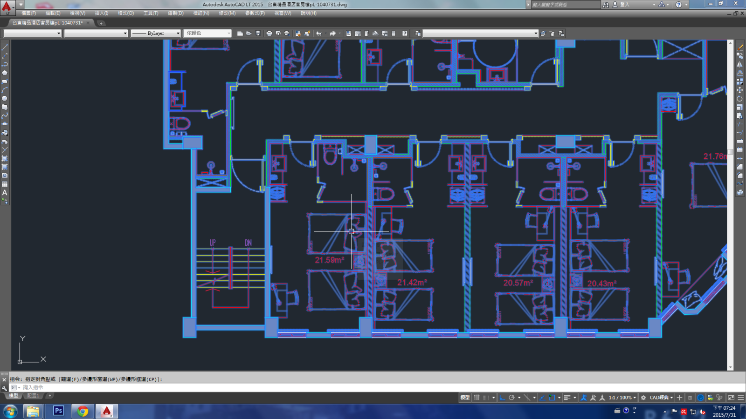Screen dimensions: 746x419
Task: Toggle lineweight display in status bar
Action: pyautogui.click(x=567, y=398)
